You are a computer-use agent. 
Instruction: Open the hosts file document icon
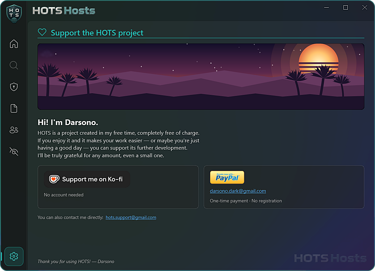pos(14,108)
